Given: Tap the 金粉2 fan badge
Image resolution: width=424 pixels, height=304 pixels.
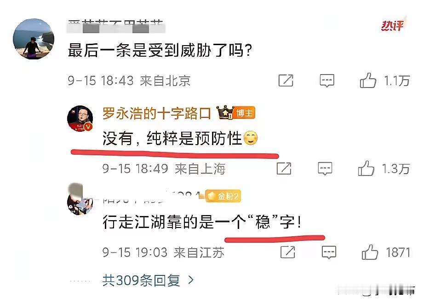Looking at the screenshot, I should (223, 196).
